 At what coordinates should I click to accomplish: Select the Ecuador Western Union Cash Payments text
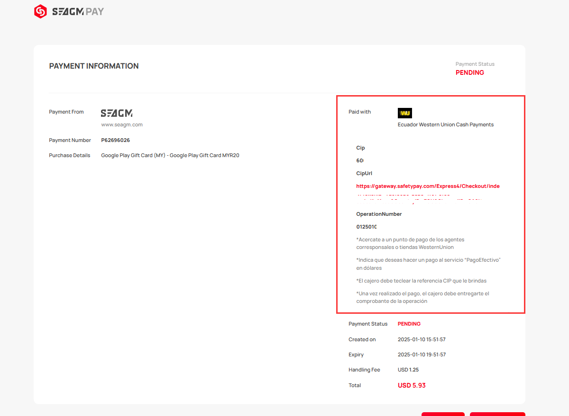click(446, 125)
